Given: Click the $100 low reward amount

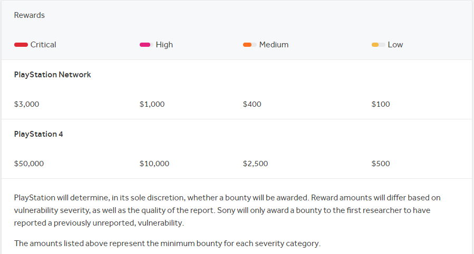Looking at the screenshot, I should [x=381, y=104].
